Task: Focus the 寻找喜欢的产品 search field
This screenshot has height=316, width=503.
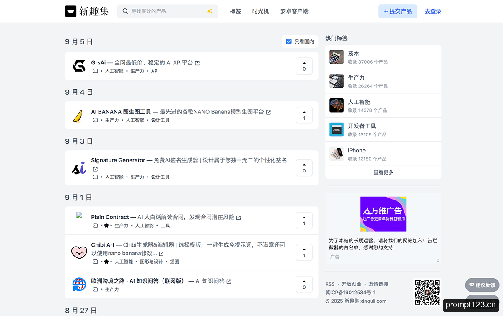Action: [x=168, y=11]
